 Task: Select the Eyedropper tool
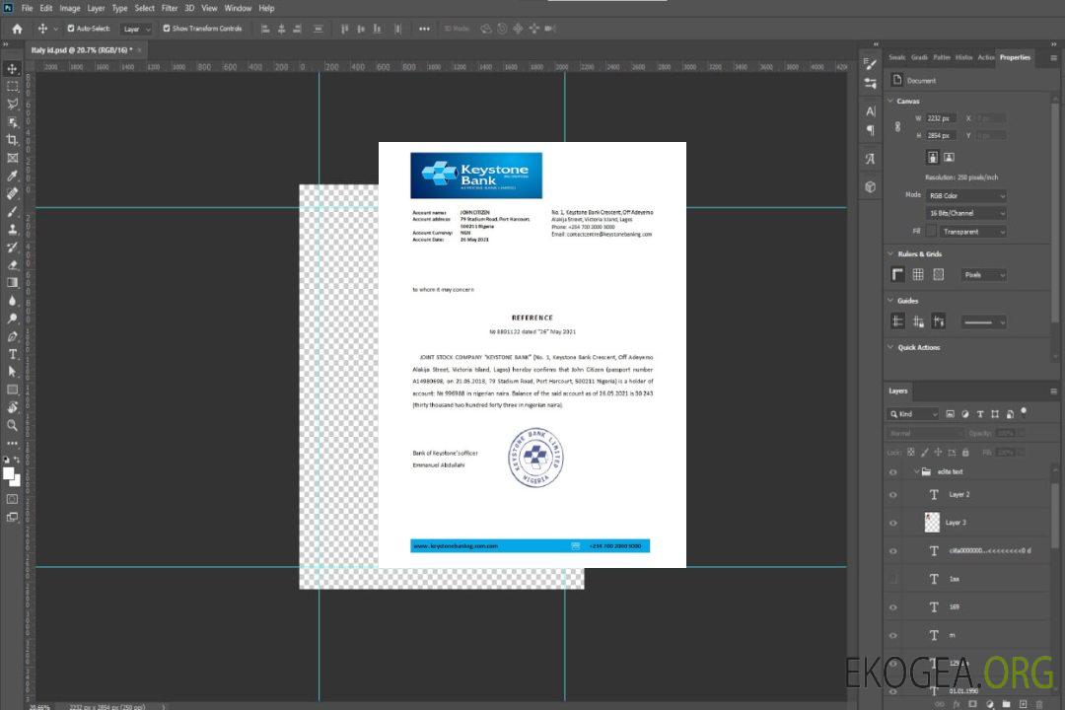[x=12, y=176]
